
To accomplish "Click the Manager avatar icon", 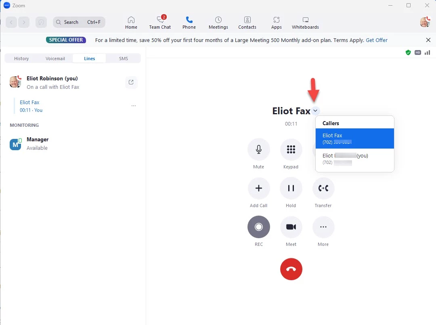I will pos(15,144).
